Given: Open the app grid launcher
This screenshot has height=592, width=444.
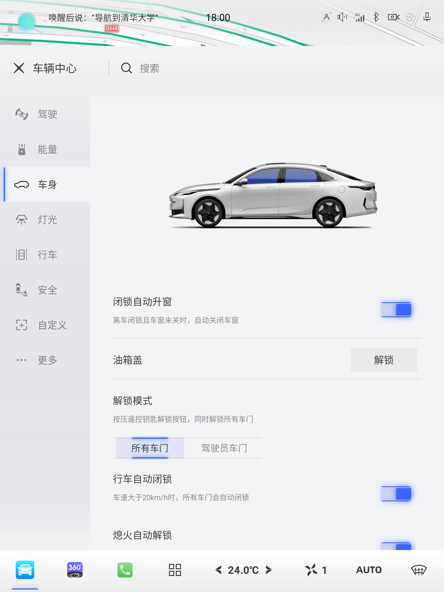Looking at the screenshot, I should pyautogui.click(x=175, y=570).
